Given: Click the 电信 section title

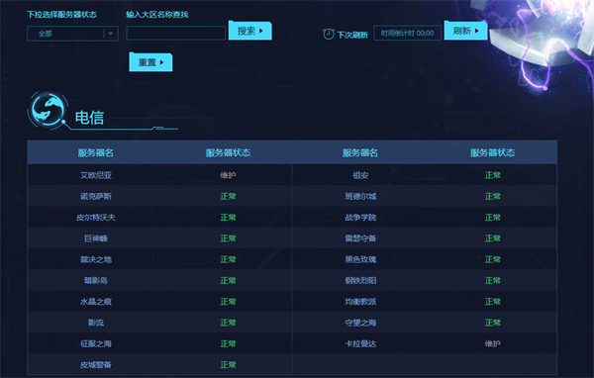Looking at the screenshot, I should pos(89,118).
